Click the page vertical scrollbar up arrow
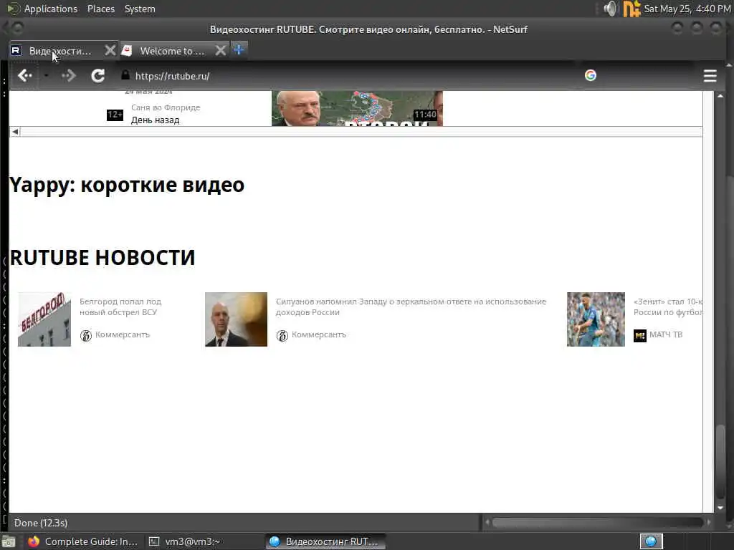The width and height of the screenshot is (734, 550). pos(720,96)
